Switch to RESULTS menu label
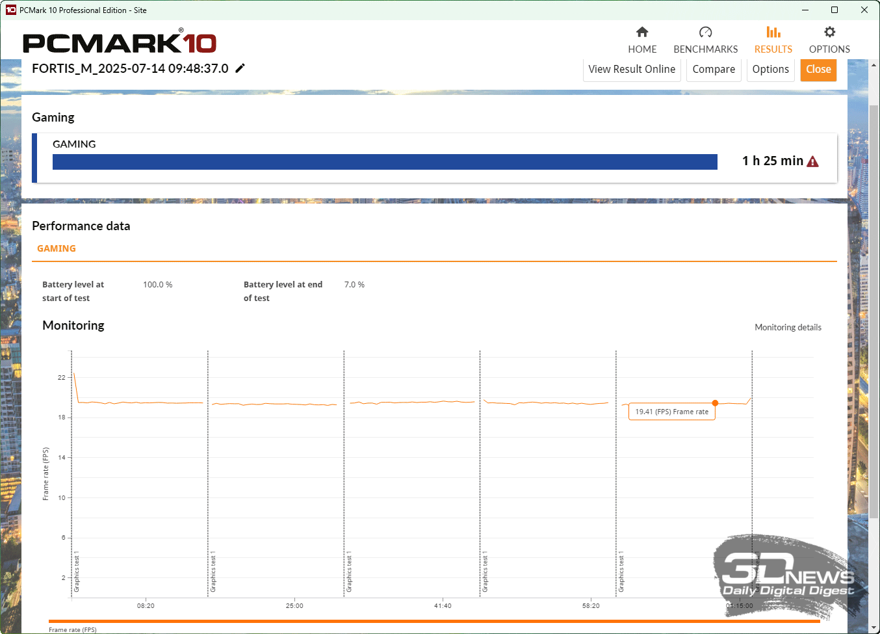Image resolution: width=880 pixels, height=634 pixels. (x=773, y=49)
